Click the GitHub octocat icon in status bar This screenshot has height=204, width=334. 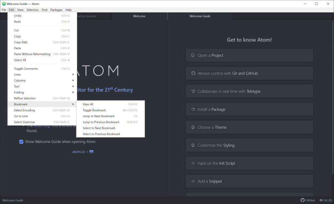point(303,200)
